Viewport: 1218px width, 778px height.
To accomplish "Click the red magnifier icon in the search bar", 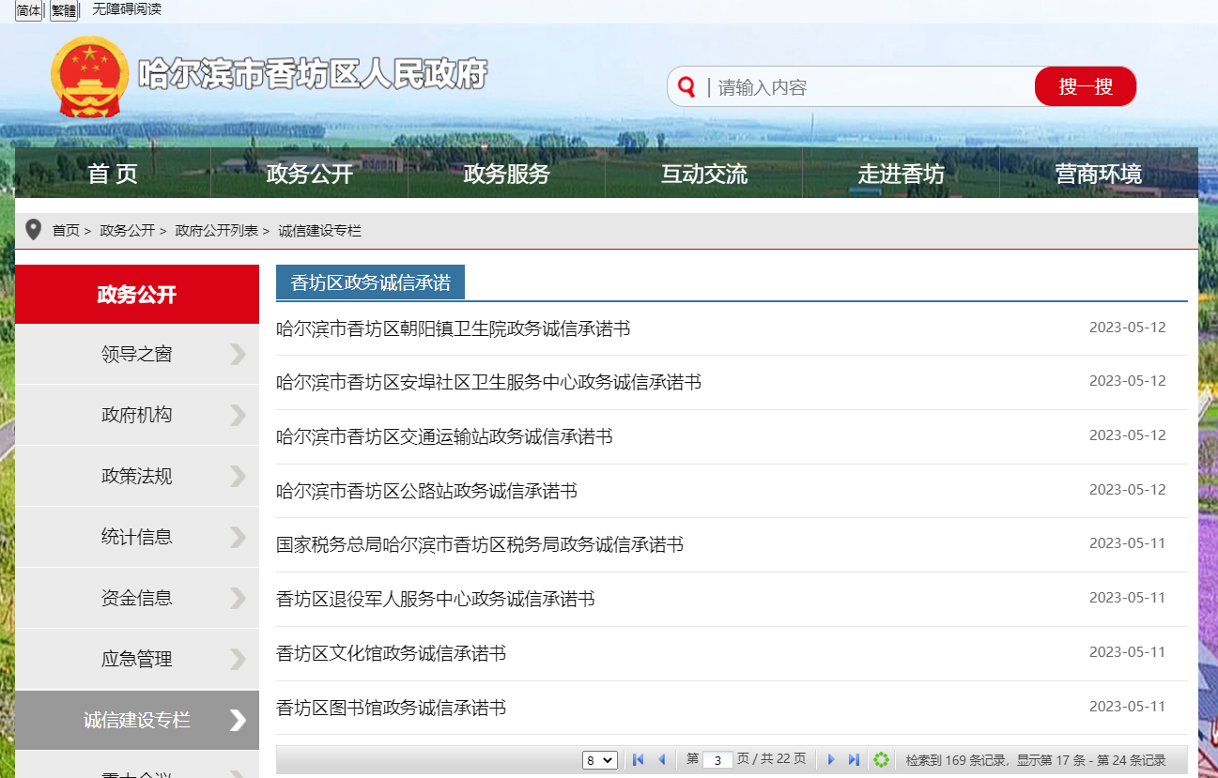I will (x=686, y=86).
